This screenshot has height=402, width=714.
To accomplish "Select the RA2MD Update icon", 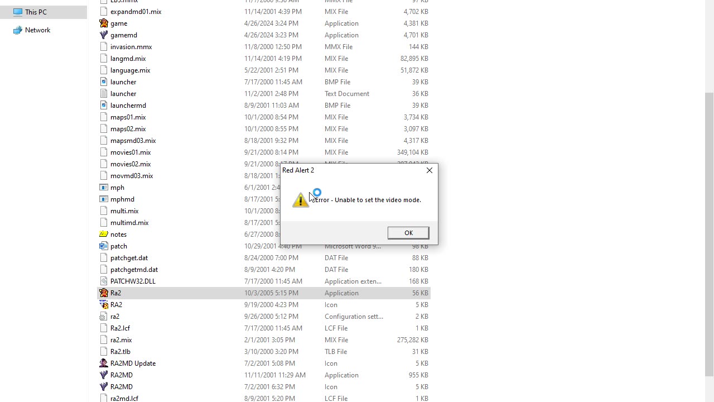I will pos(104,363).
